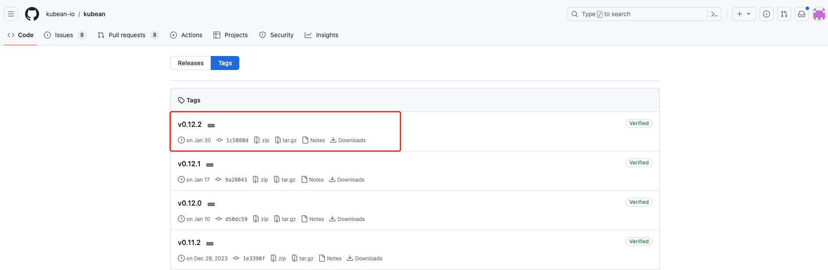Switch to the Releases tab

191,63
